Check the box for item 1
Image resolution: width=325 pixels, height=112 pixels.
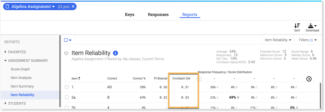pyautogui.click(x=67, y=87)
